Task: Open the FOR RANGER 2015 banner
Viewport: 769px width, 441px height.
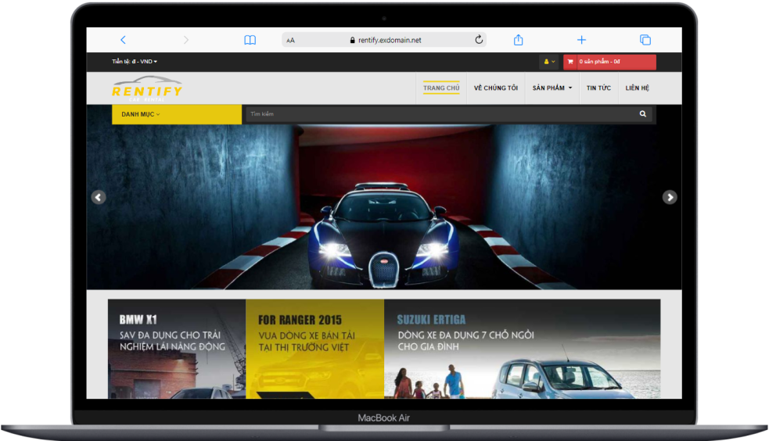Action: [314, 349]
